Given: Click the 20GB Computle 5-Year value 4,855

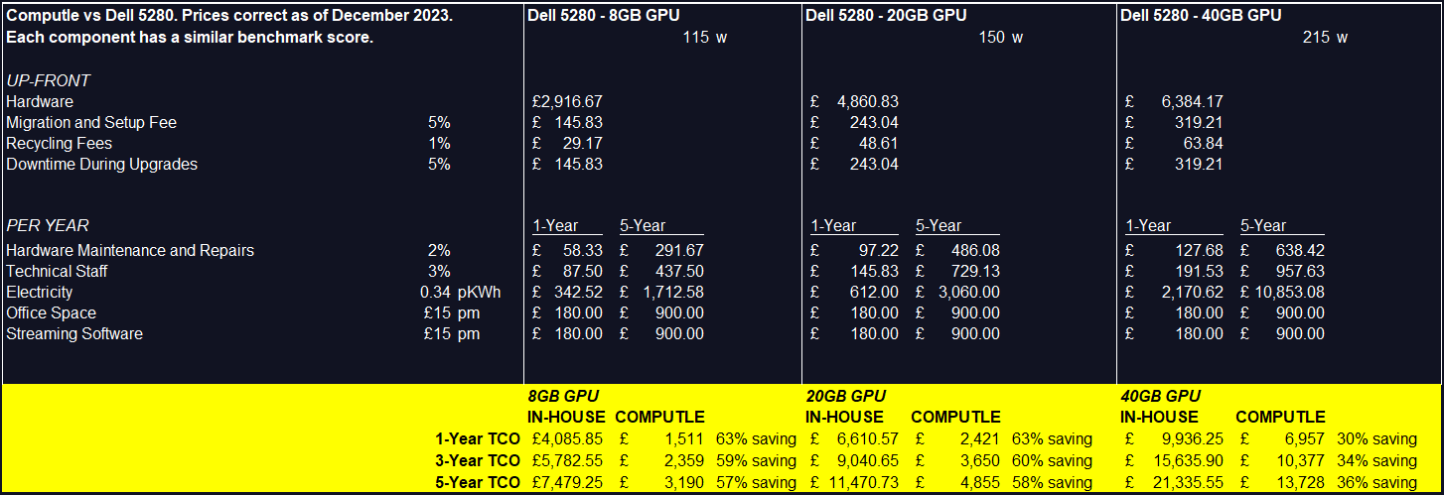Looking at the screenshot, I should pos(980,482).
